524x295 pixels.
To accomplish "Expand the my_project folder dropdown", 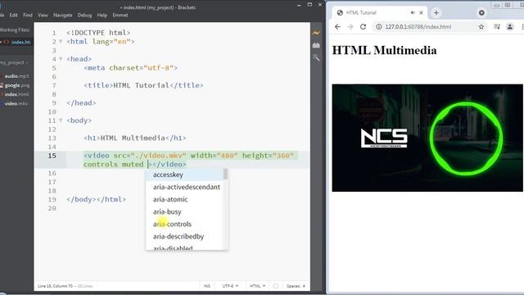I will pos(15,62).
